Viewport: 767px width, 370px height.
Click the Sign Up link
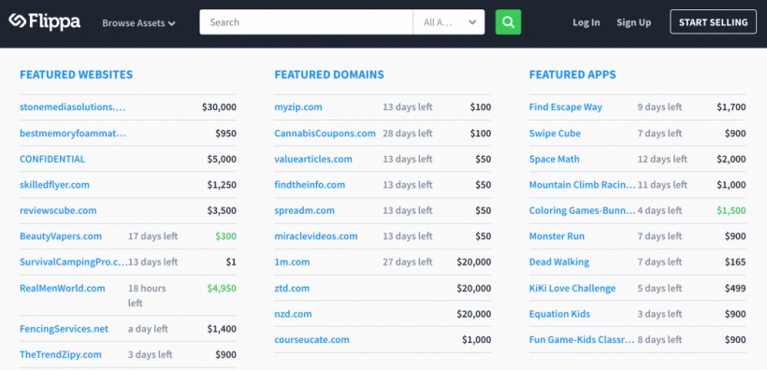pos(633,22)
